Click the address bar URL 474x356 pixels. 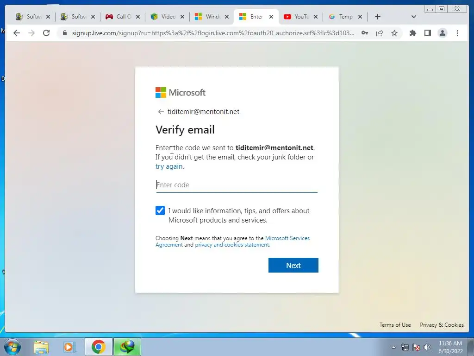click(x=213, y=33)
